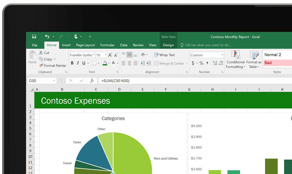Image resolution: width=292 pixels, height=174 pixels.
Task: Click Increase Decimal icon
Action: tap(215, 63)
